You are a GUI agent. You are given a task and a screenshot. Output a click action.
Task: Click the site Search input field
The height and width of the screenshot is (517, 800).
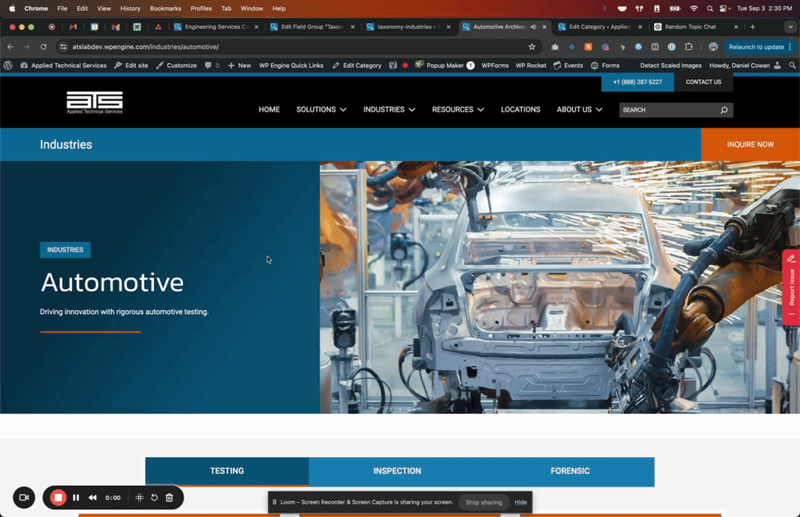coord(669,110)
